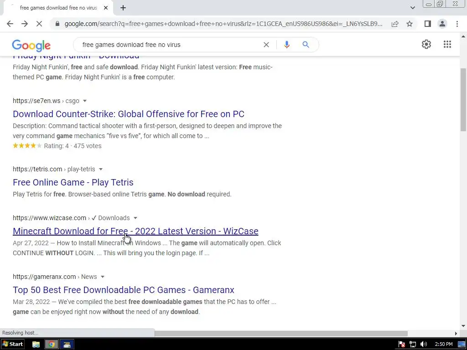The width and height of the screenshot is (467, 350).
Task: Click the scroll right arrow
Action: 456,333
